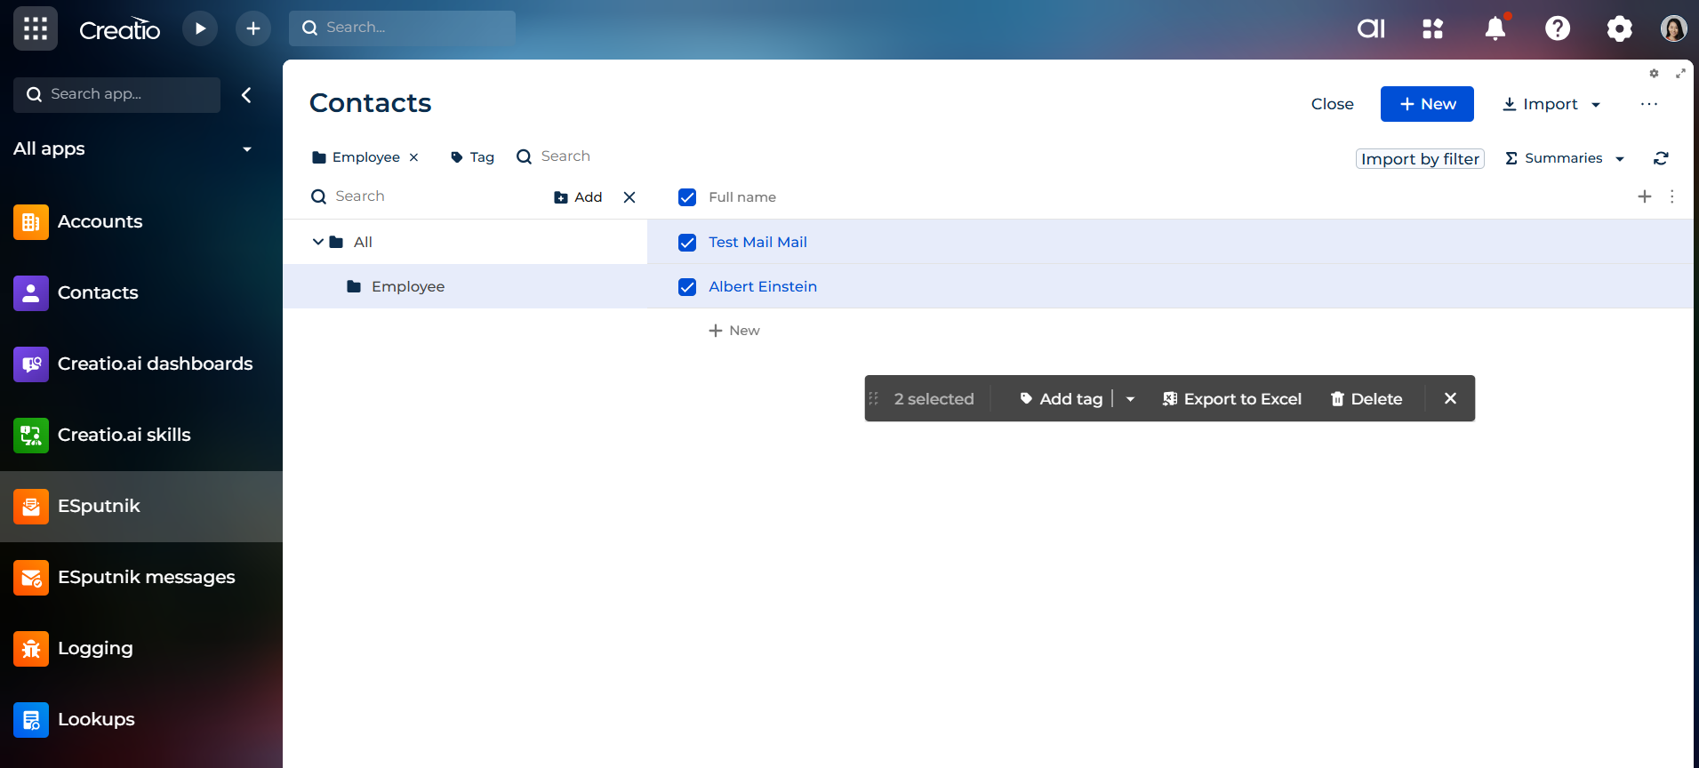Click the folder Search field

tap(427, 196)
